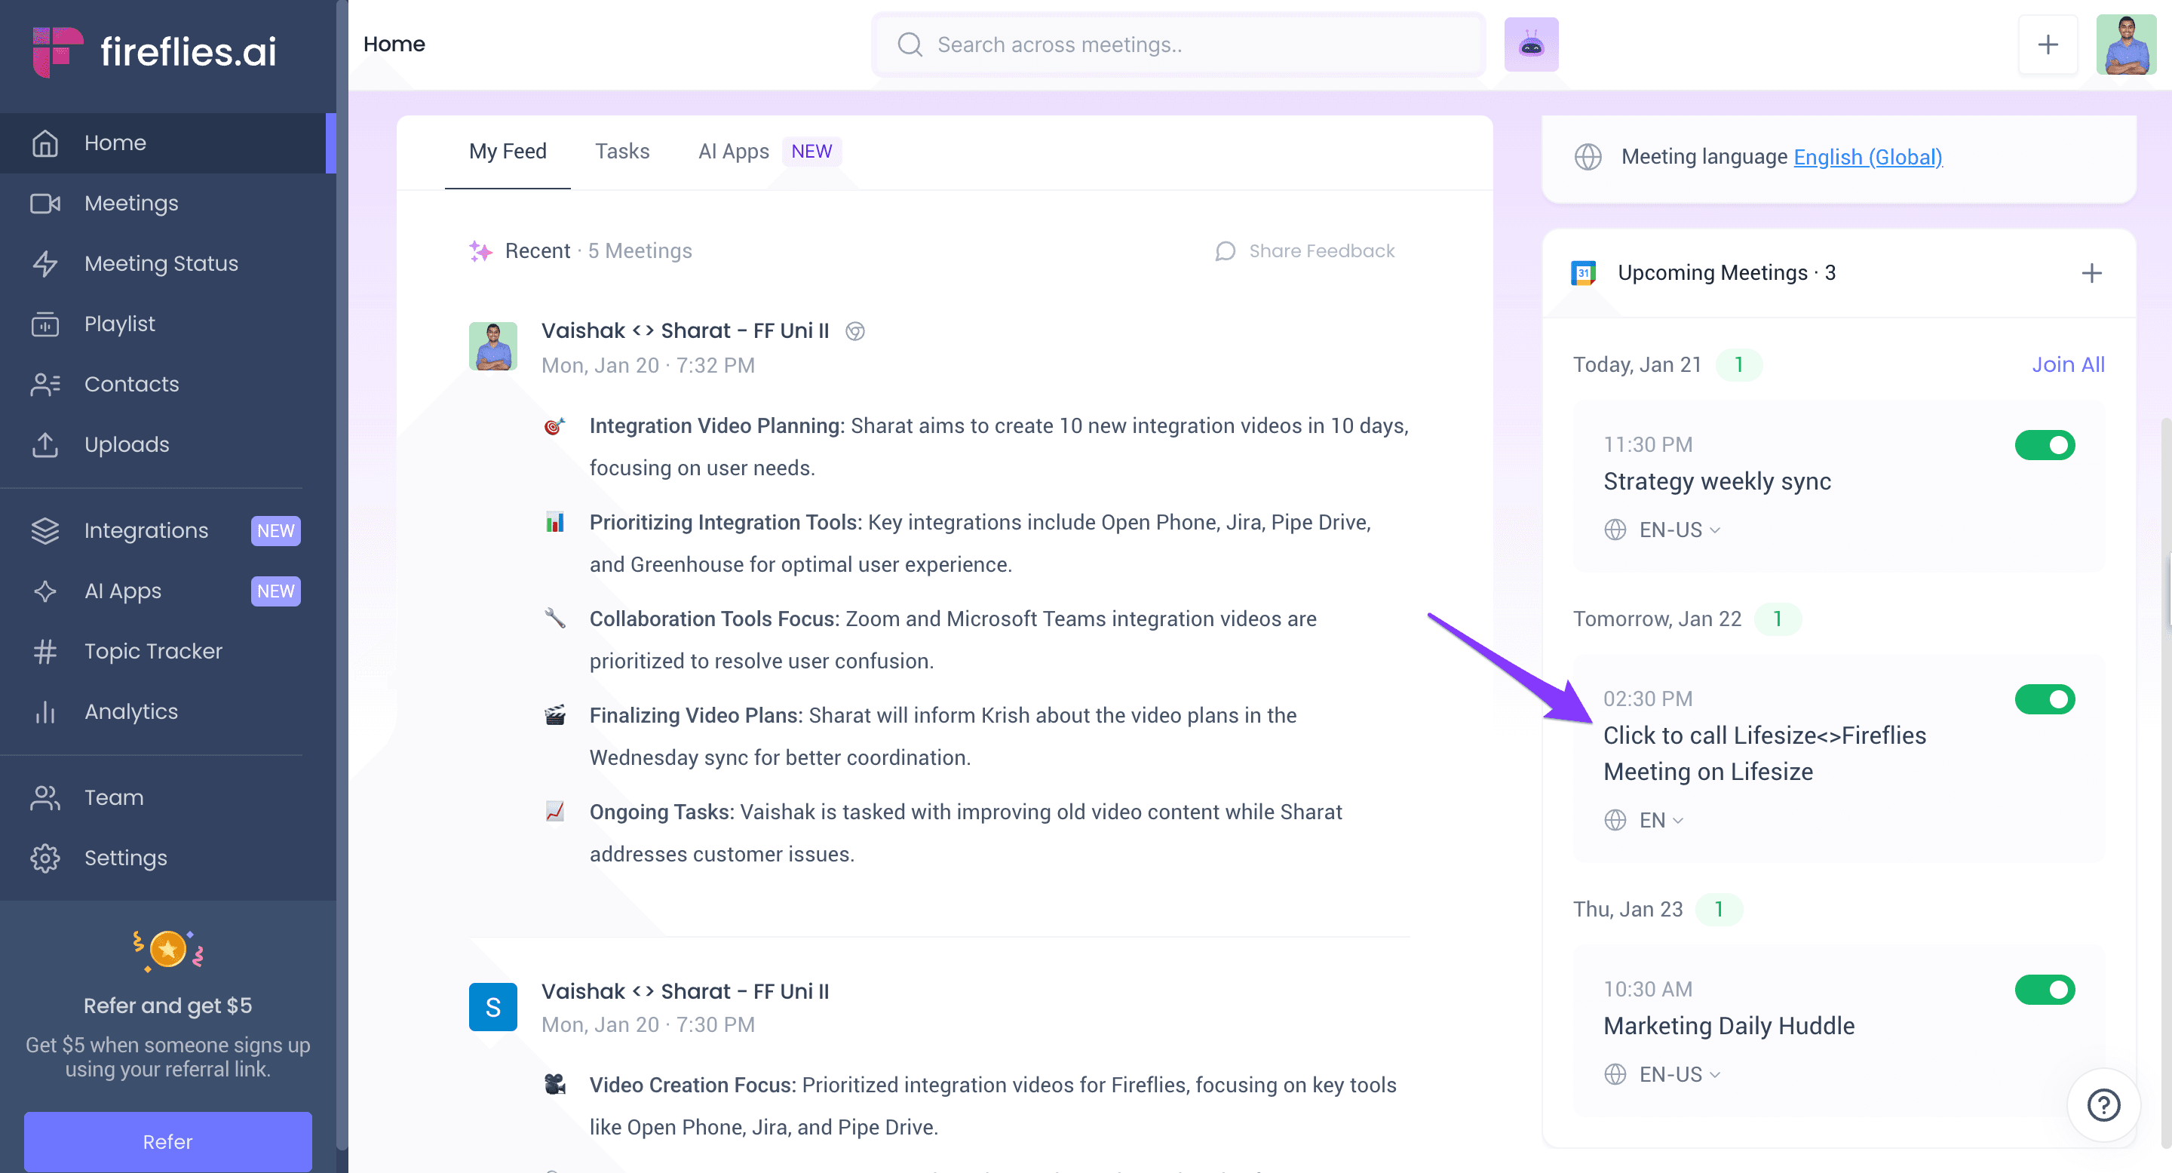Open Meeting Status in the sidebar
This screenshot has height=1173, width=2172.
pos(167,263)
